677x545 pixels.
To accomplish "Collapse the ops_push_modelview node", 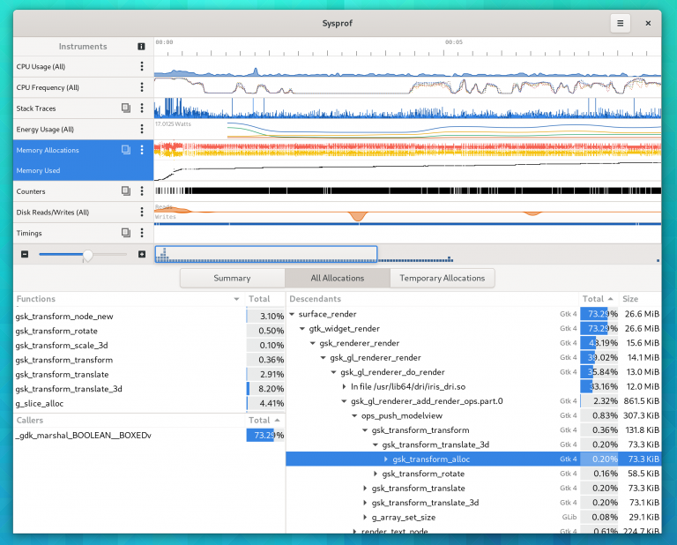I will tap(354, 415).
